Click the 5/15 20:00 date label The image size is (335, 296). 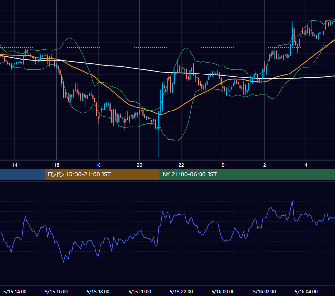click(140, 291)
